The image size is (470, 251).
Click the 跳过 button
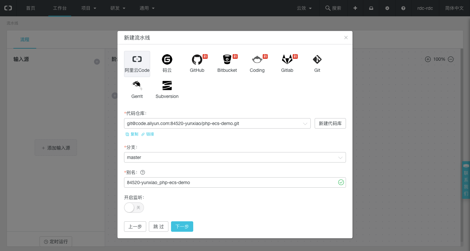click(159, 227)
